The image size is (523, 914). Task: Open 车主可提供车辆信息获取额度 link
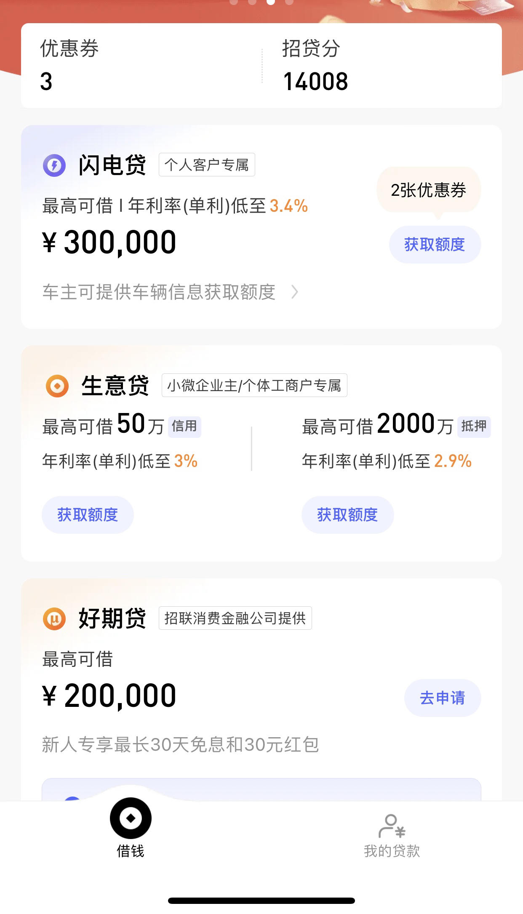[x=159, y=292]
